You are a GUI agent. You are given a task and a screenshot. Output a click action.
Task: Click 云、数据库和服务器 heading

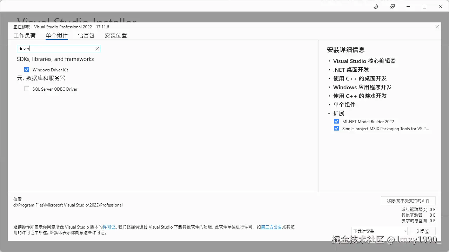[41, 78]
